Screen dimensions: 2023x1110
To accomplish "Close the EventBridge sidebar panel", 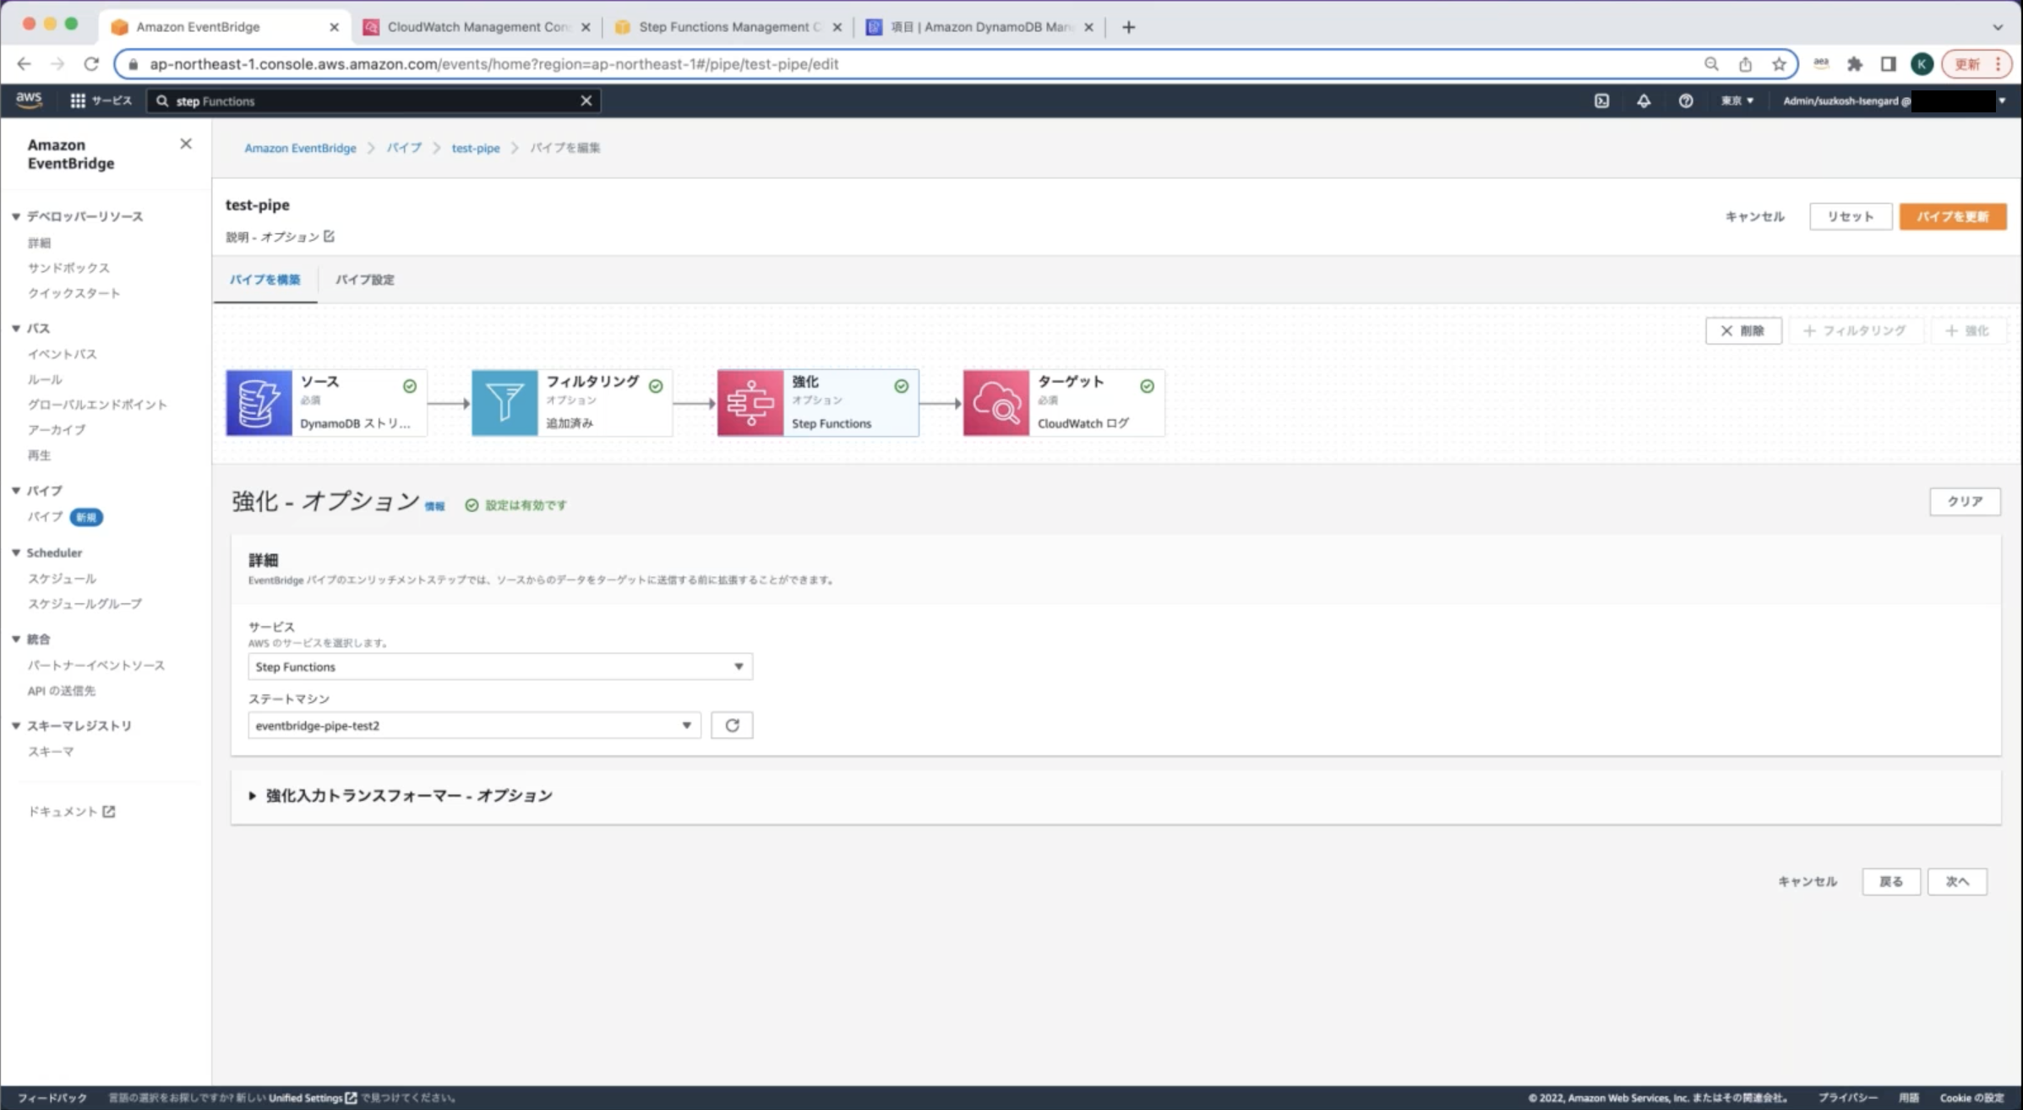I will click(186, 144).
